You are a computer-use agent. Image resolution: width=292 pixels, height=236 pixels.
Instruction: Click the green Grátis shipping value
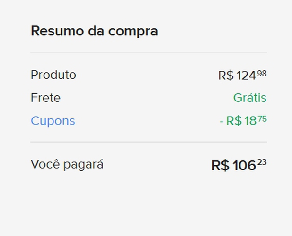[x=249, y=98]
